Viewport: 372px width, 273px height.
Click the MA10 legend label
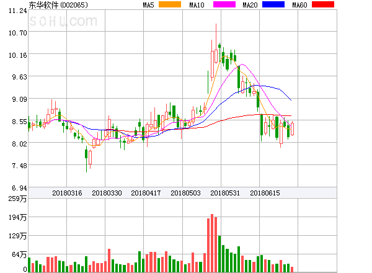197,5
